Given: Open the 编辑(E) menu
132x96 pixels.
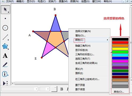Looking at the screenshot, I should coord(20,1).
